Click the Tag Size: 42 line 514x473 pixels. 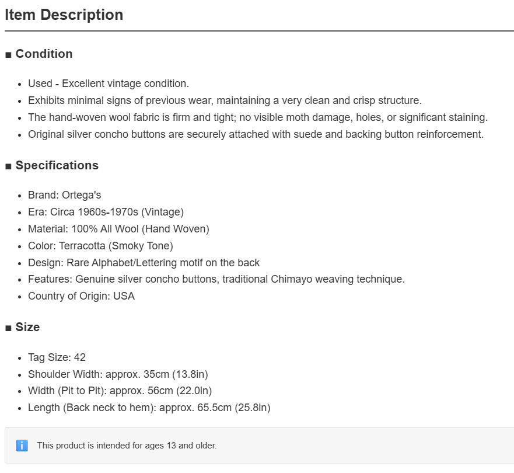57,357
